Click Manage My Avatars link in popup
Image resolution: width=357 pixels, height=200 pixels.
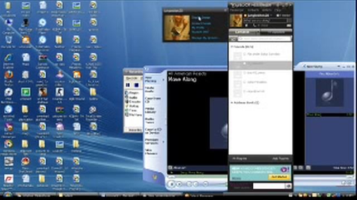coord(205,38)
